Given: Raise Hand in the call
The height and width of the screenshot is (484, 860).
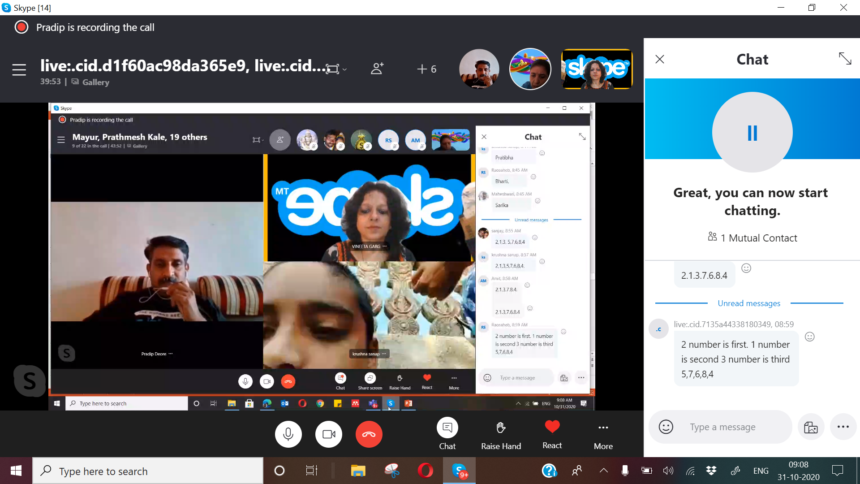Looking at the screenshot, I should [x=501, y=435].
